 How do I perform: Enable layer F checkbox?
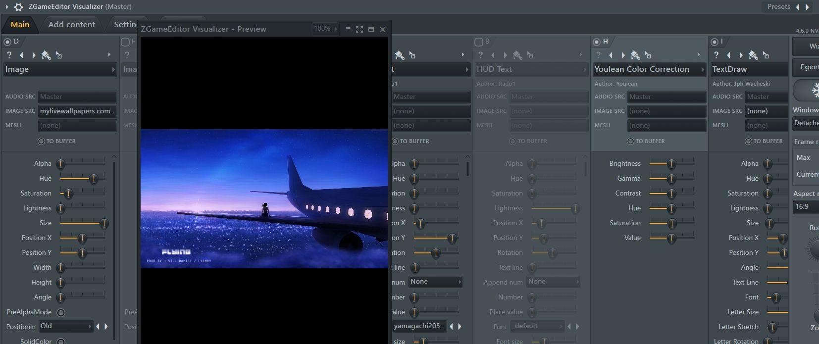click(125, 42)
